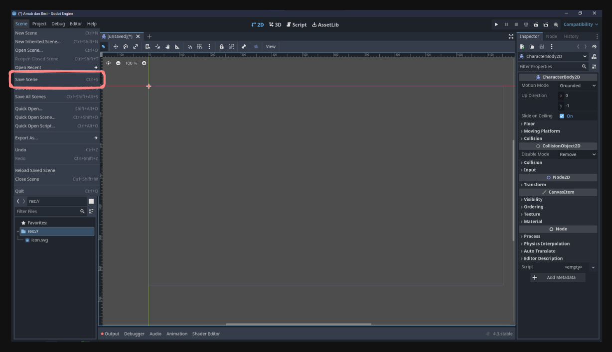Select the Select Mode arrow tool
Viewport: 612px width, 352px height.
(x=104, y=46)
